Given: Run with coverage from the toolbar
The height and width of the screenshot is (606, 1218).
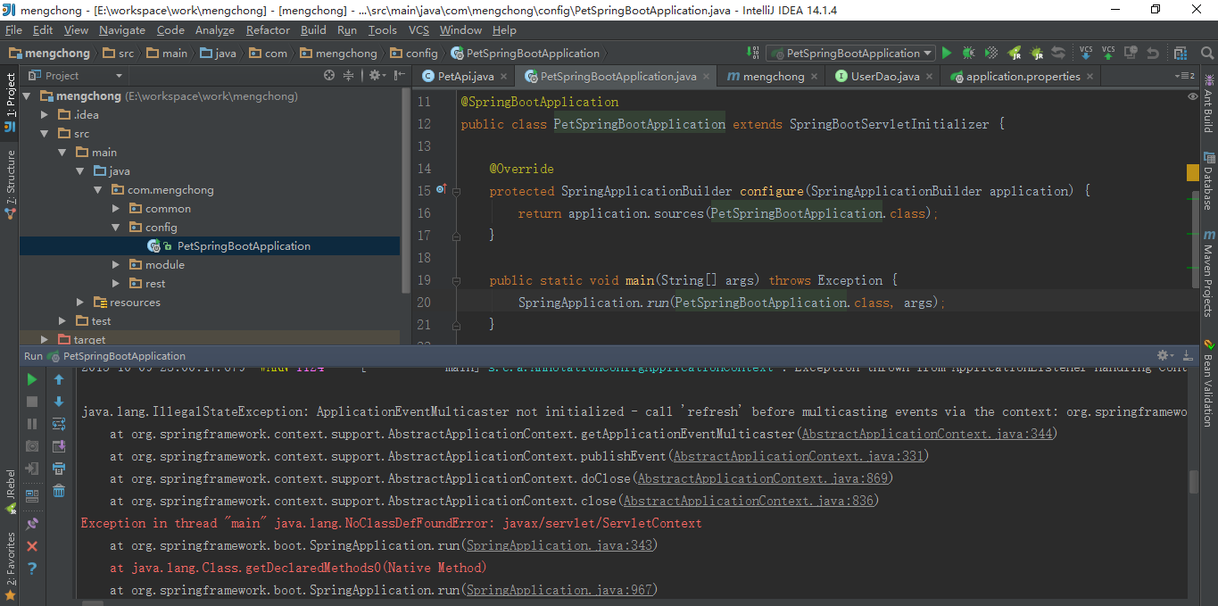Looking at the screenshot, I should [x=990, y=54].
